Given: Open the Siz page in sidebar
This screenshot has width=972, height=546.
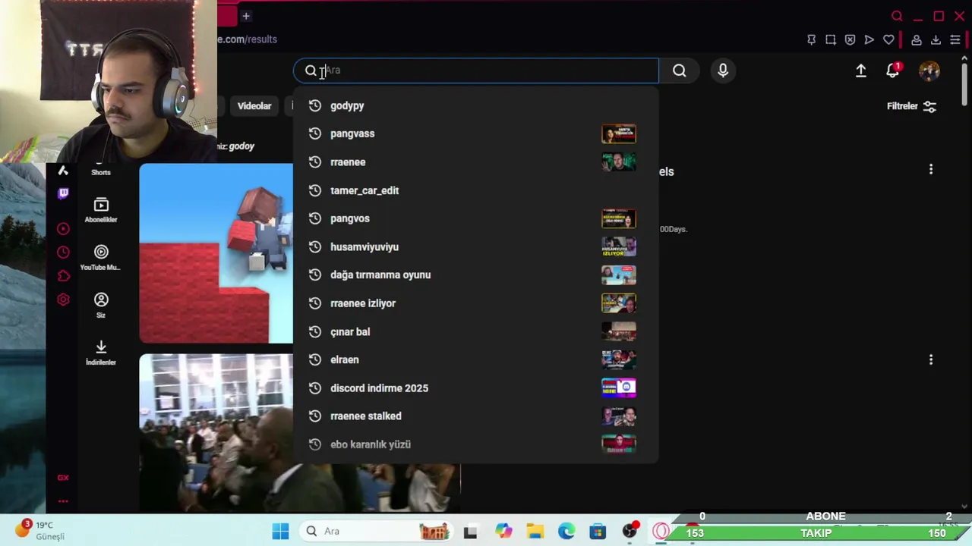Looking at the screenshot, I should (101, 306).
